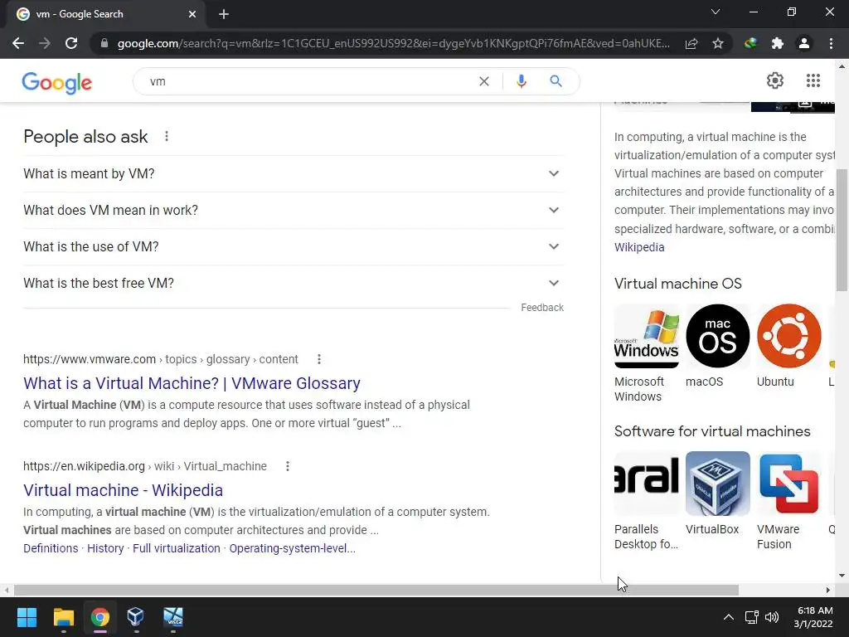Focus the Google search input field
The height and width of the screenshot is (637, 849).
pyautogui.click(x=308, y=81)
